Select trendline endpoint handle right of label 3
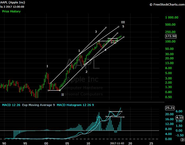 tap(106, 27)
